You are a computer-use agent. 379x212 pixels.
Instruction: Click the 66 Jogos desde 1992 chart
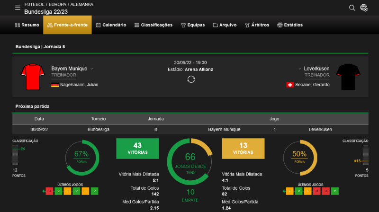(x=190, y=162)
